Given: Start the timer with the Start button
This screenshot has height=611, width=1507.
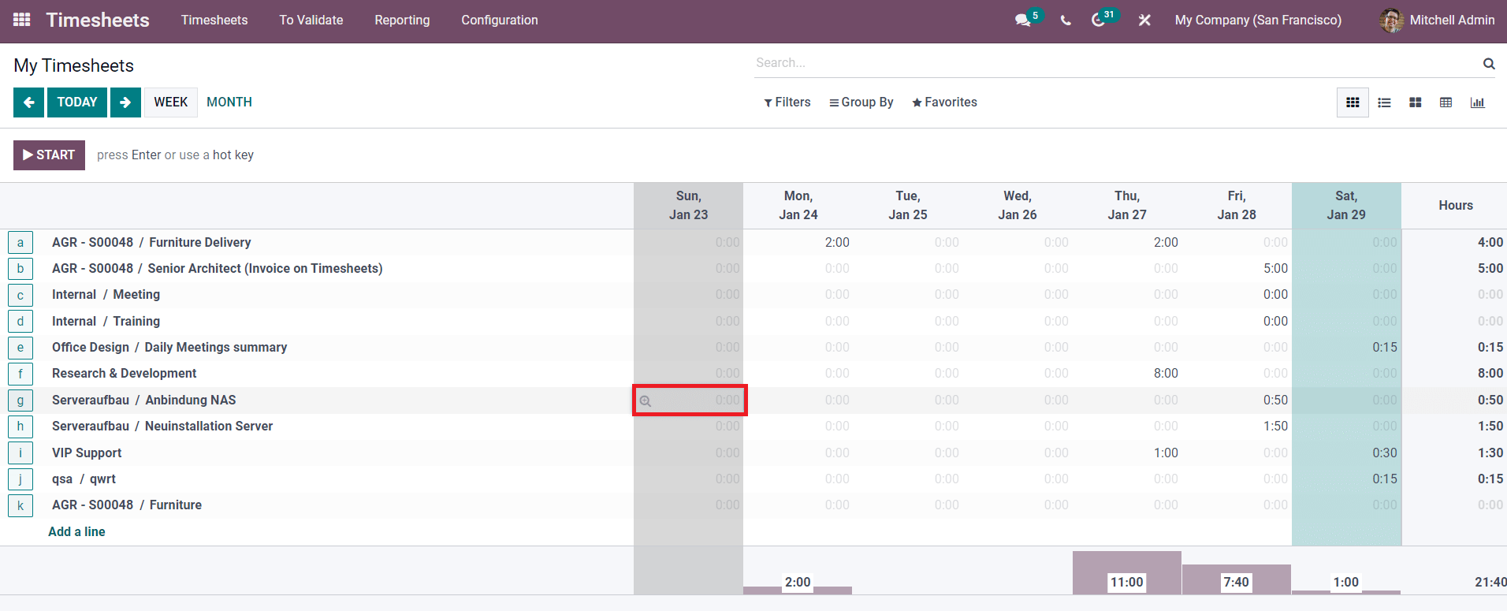Looking at the screenshot, I should (49, 155).
